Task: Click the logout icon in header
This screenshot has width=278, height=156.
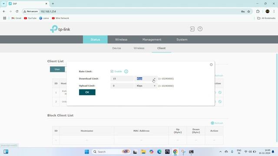Action: pyautogui.click(x=192, y=29)
